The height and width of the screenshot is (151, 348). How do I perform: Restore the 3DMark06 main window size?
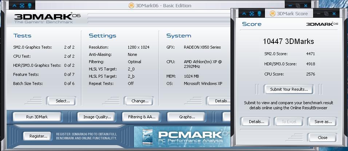(x=298, y=6)
